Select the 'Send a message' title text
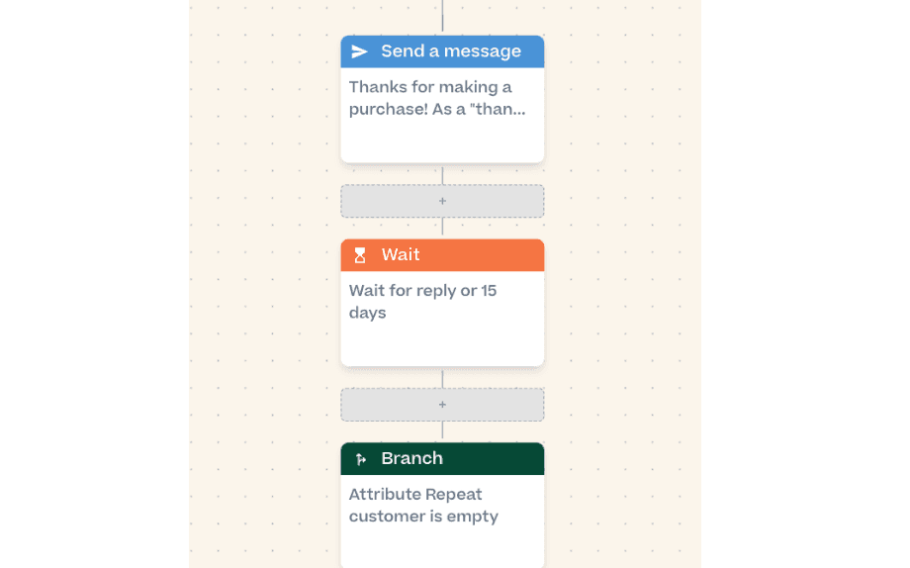The image size is (910, 568). click(451, 51)
